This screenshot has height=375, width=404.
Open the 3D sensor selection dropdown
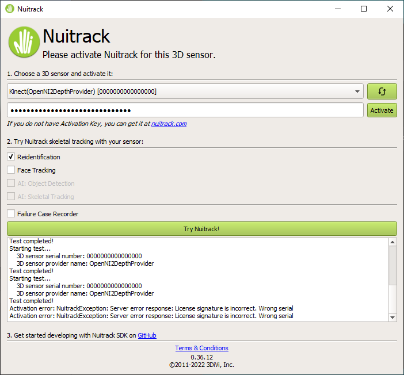point(185,91)
